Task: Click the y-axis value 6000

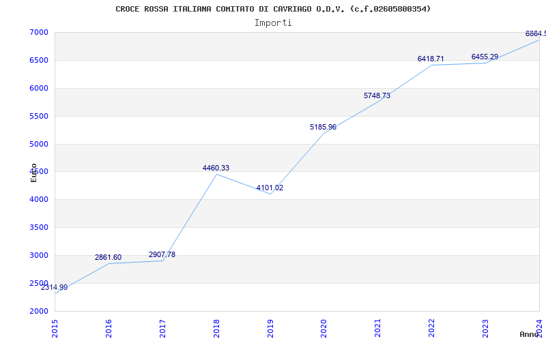Action: tap(38, 88)
